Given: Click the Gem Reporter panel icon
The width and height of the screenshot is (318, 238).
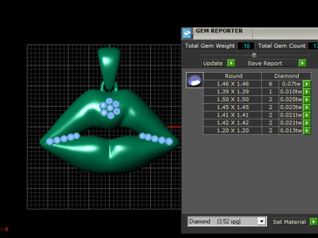Looking at the screenshot, I should click(x=187, y=33).
